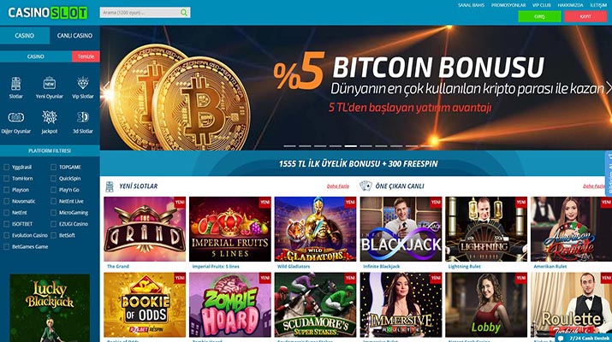612x342 pixels.
Task: Open the Vip Slotlar diamond icon
Action: click(83, 84)
